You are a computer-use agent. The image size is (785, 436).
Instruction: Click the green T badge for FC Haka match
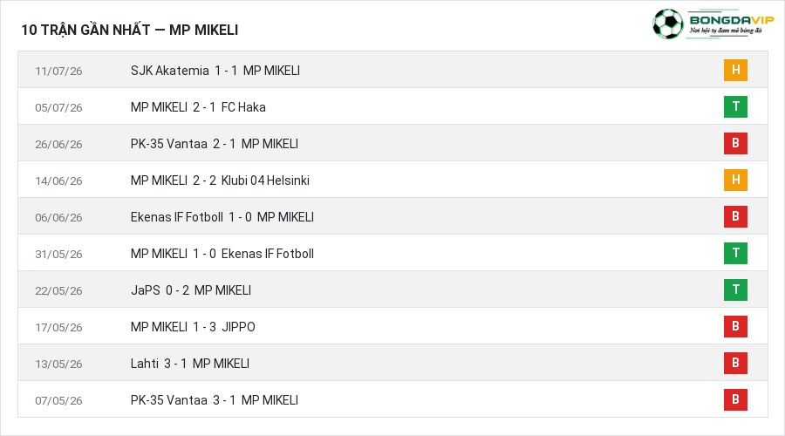tap(735, 106)
